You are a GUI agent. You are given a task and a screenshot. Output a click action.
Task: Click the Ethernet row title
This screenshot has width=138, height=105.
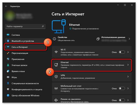click(x=65, y=62)
